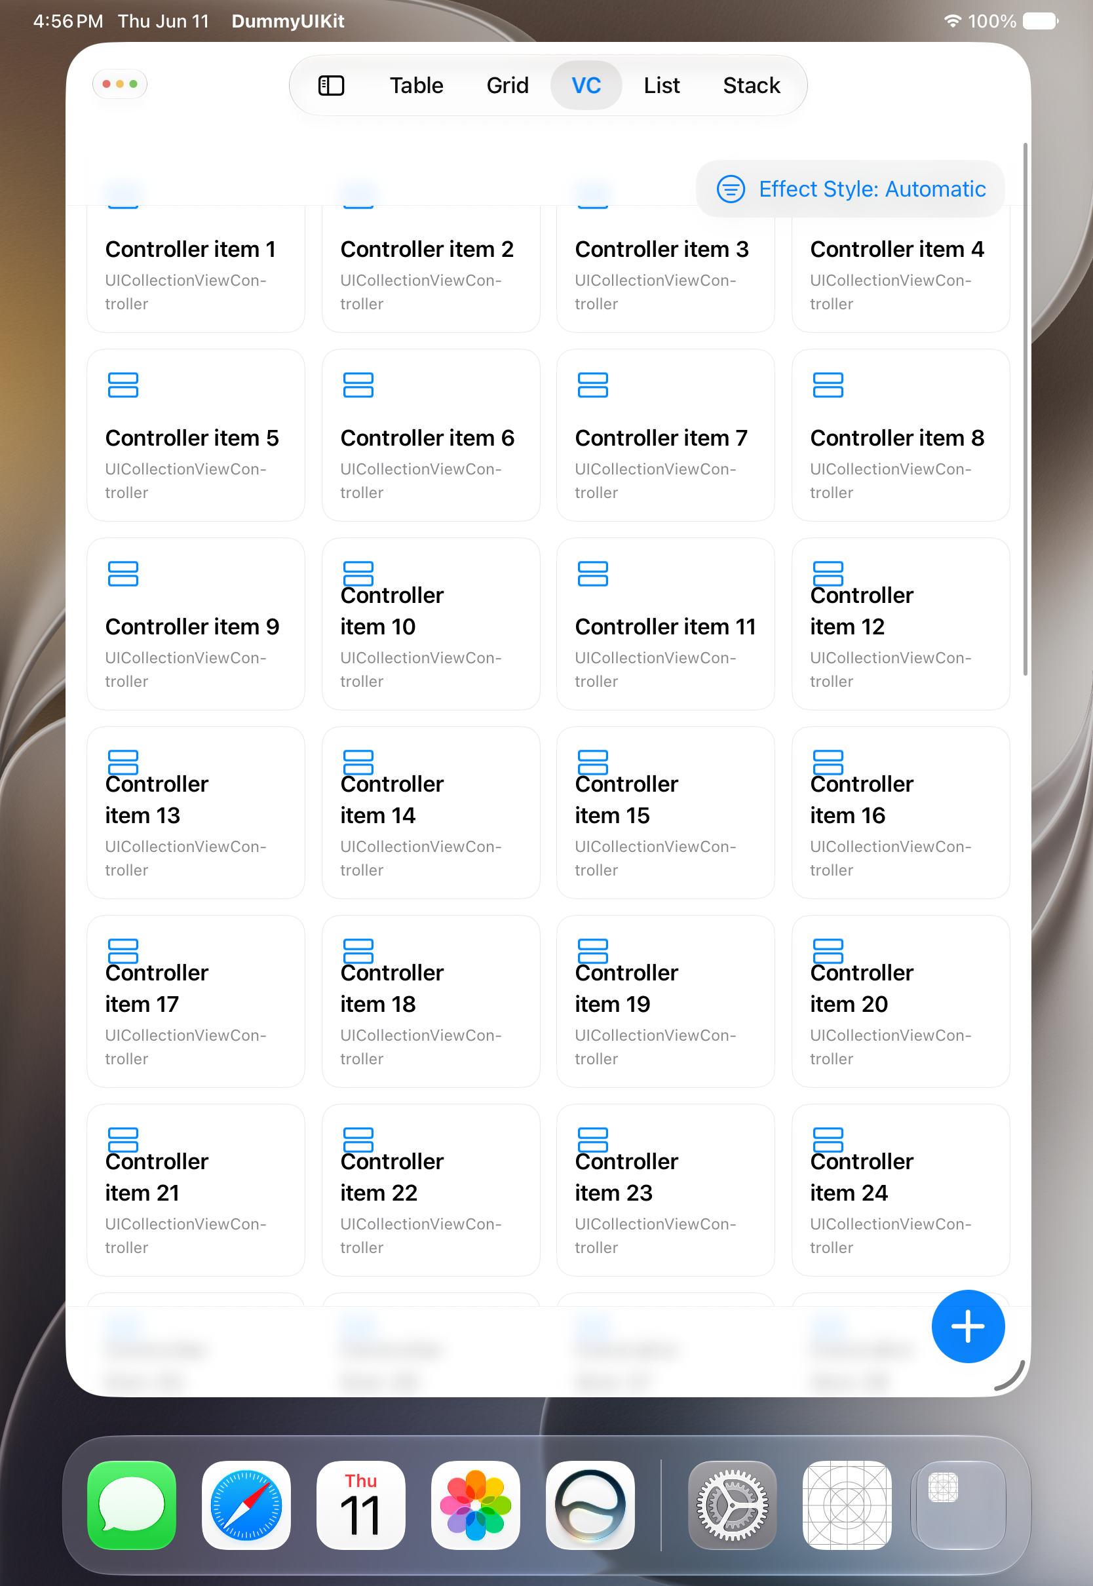Click the stack icon on Controller item 13
This screenshot has height=1586, width=1093.
click(123, 762)
